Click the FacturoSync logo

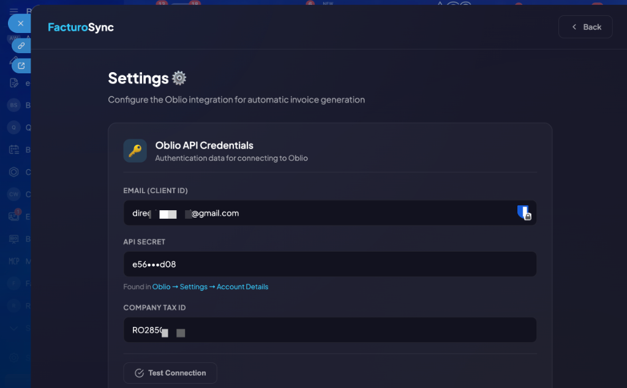[x=81, y=27]
